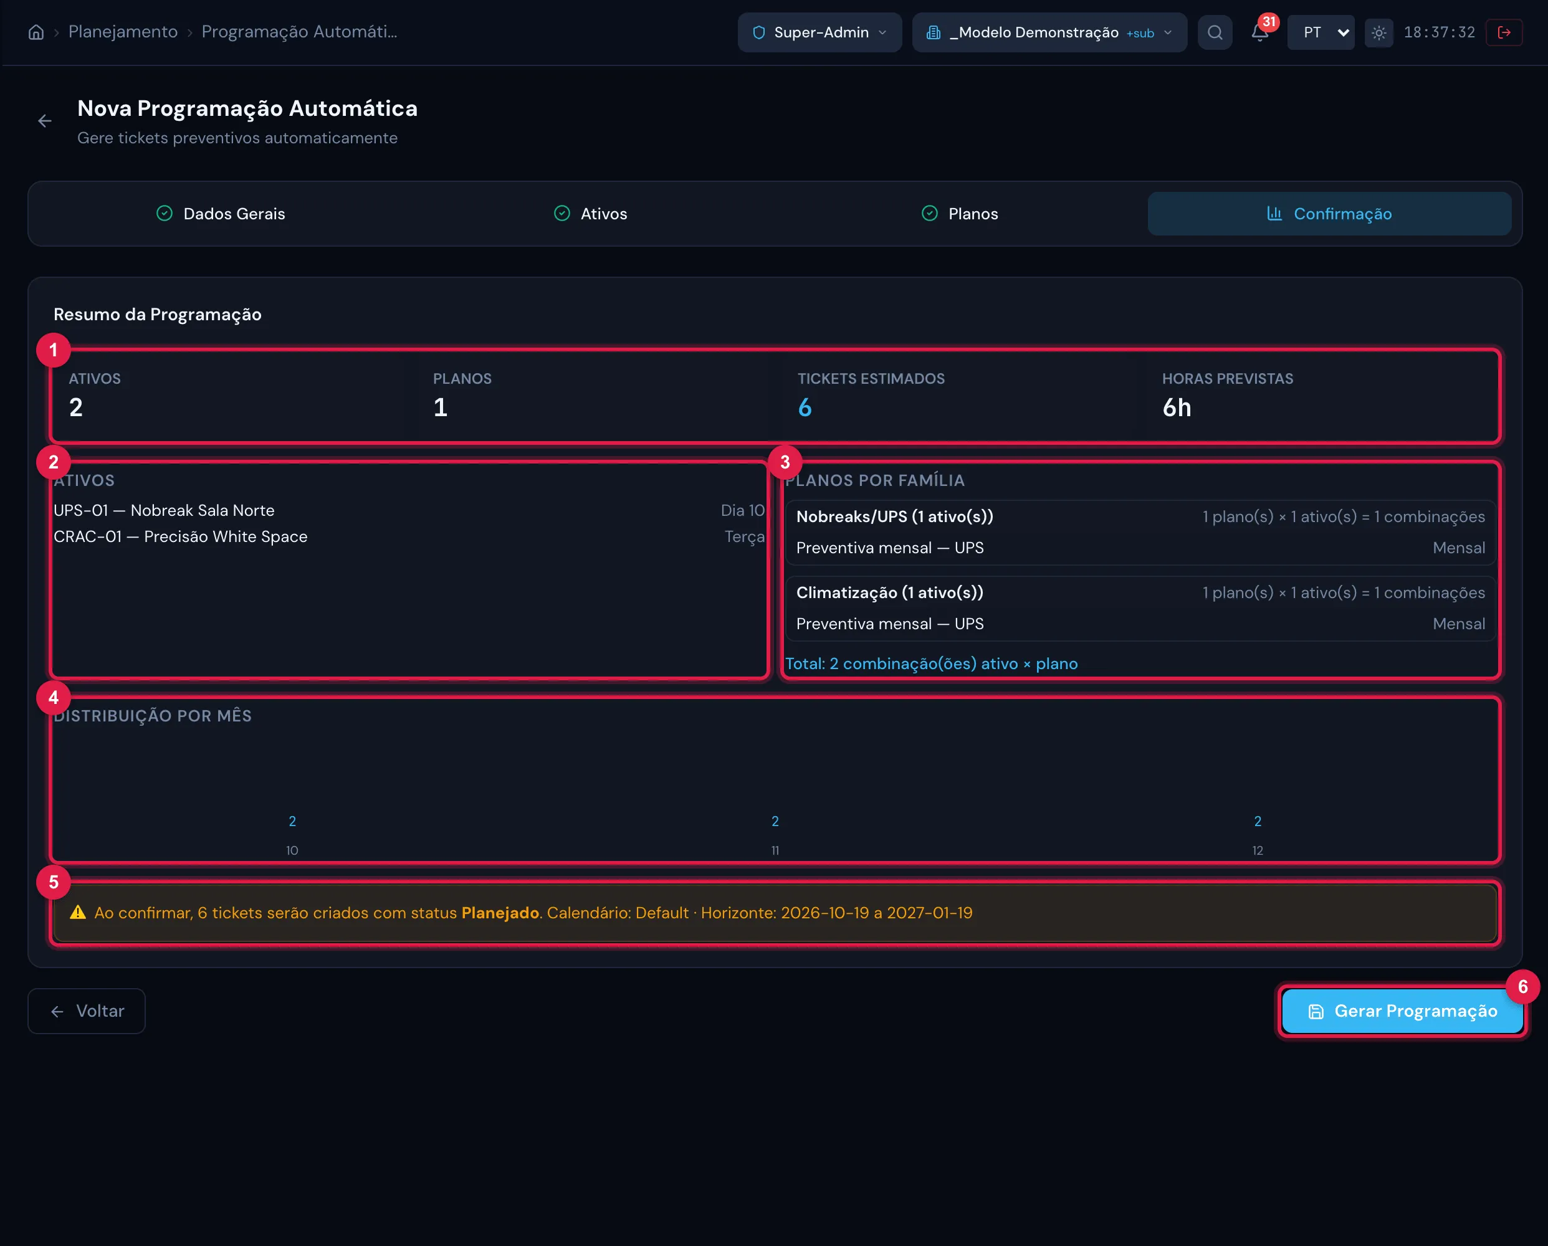The image size is (1548, 1246).
Task: Open the Super-Admin role dropdown
Action: [819, 32]
